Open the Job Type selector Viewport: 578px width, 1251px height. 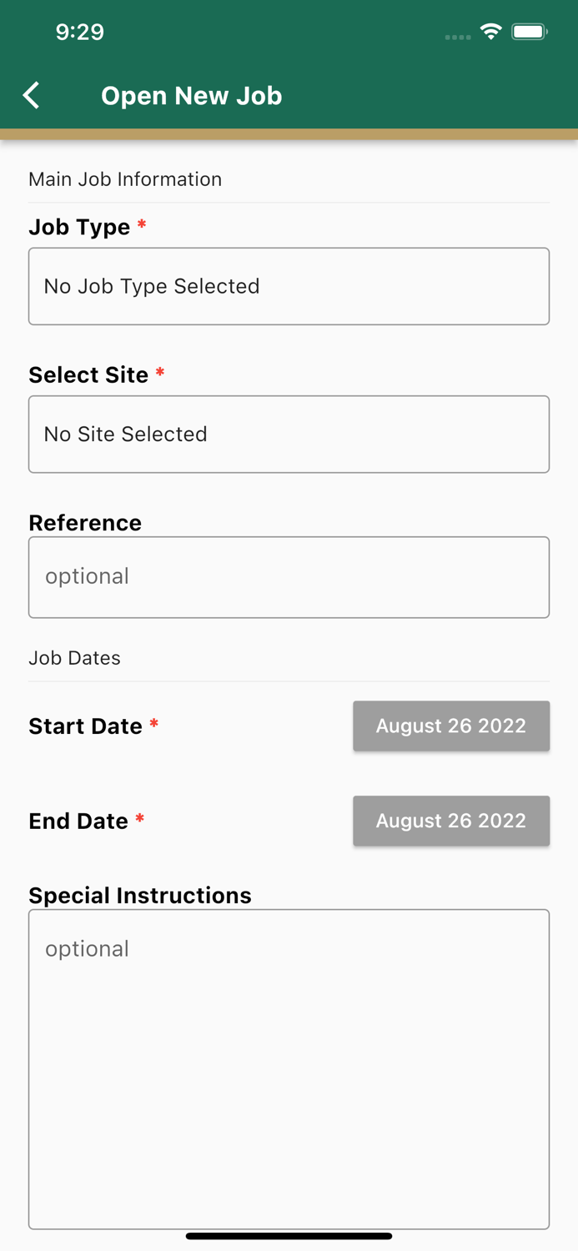click(x=289, y=286)
